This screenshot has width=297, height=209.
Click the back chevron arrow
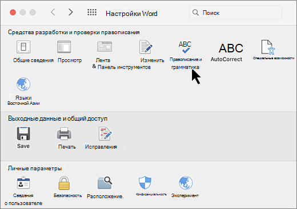click(53, 13)
